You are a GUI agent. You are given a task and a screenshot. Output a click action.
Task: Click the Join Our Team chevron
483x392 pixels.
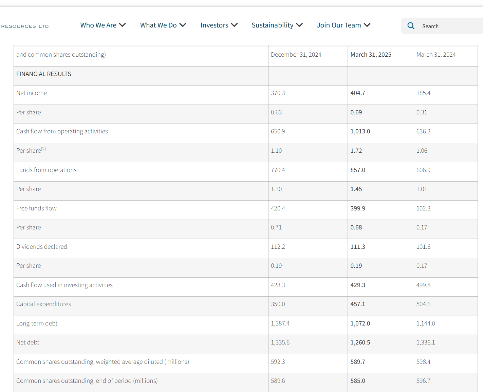coord(367,25)
